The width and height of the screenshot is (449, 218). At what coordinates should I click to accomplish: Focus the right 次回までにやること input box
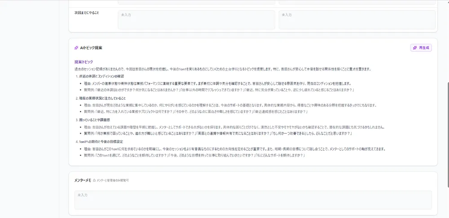(x=357, y=20)
